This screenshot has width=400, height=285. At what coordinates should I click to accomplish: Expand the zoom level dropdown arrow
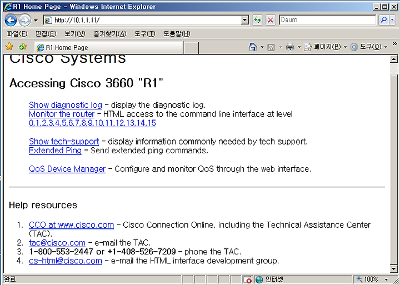386,279
